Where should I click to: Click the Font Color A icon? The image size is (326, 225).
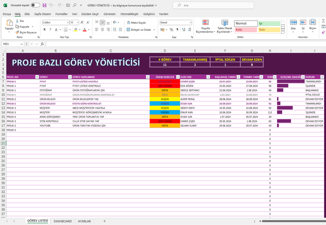click(x=84, y=30)
